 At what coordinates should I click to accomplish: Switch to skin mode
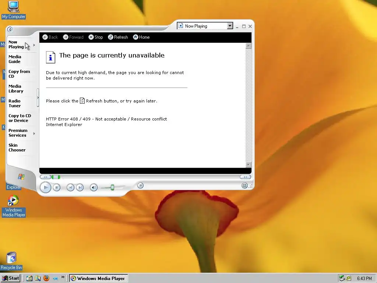point(244,186)
